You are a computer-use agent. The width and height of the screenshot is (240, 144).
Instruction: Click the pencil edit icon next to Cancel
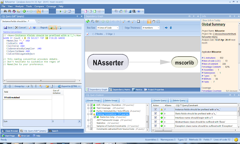pos(30,27)
